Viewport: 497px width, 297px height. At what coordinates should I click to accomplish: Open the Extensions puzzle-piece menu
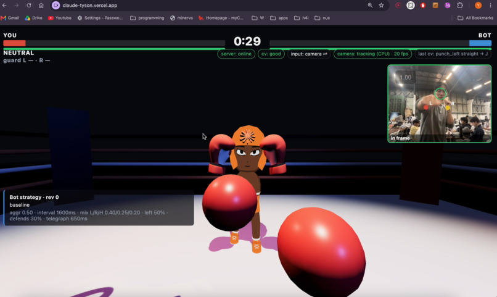pyautogui.click(x=460, y=6)
